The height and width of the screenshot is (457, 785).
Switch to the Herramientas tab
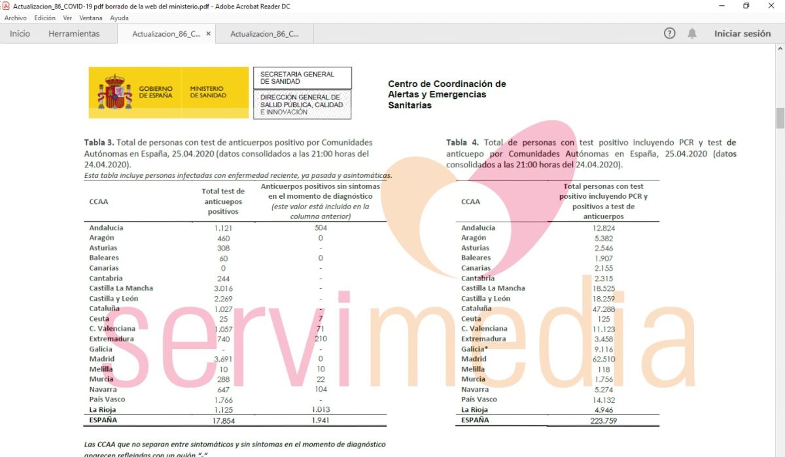coord(74,33)
